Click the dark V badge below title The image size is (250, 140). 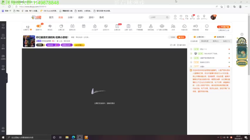[40, 45]
